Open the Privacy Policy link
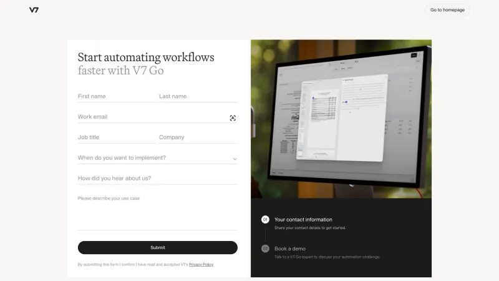 click(201, 264)
